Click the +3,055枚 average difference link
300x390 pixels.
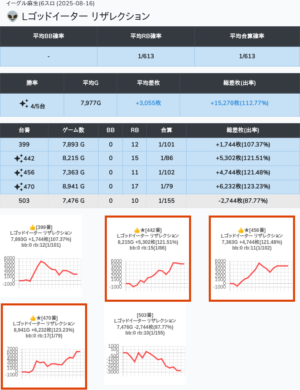148,103
